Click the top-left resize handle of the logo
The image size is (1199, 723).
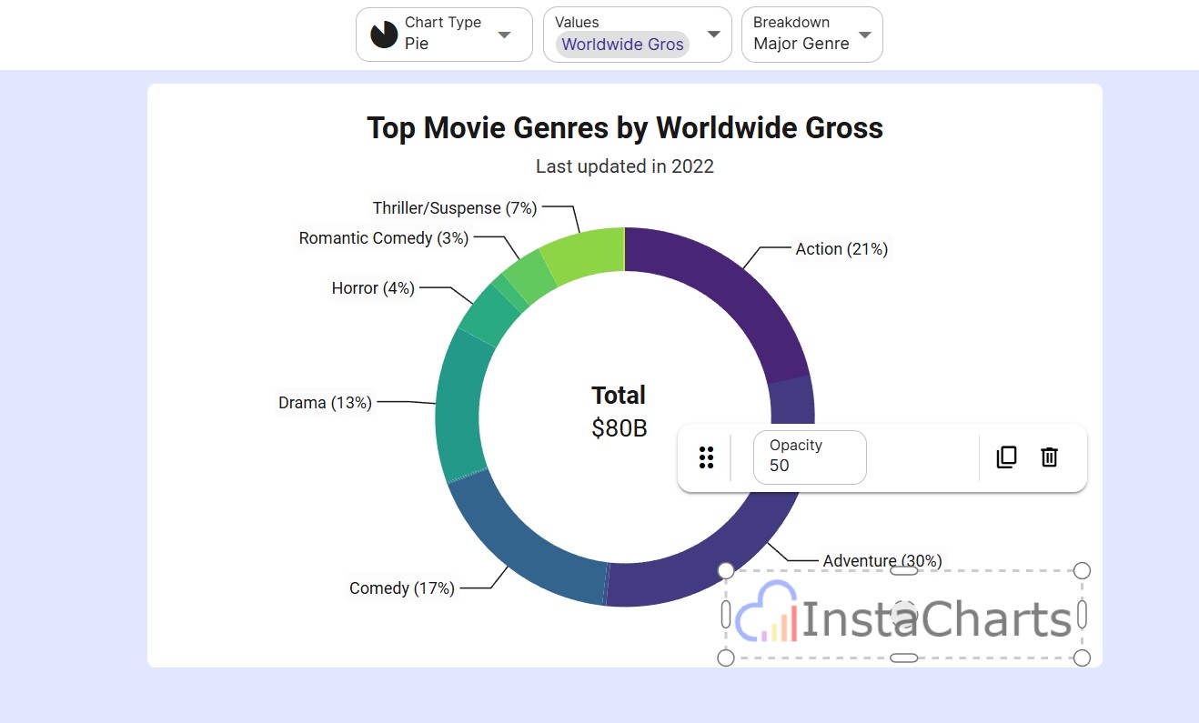tap(726, 570)
